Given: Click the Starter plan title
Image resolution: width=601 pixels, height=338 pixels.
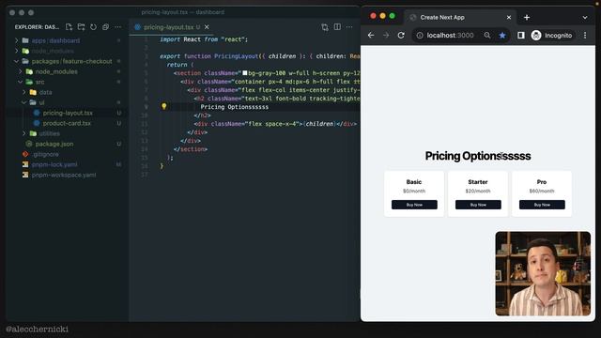Looking at the screenshot, I should tap(478, 182).
